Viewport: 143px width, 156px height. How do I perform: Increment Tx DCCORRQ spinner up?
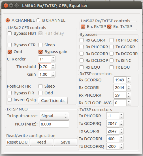pyautogui.click(x=121, y=145)
